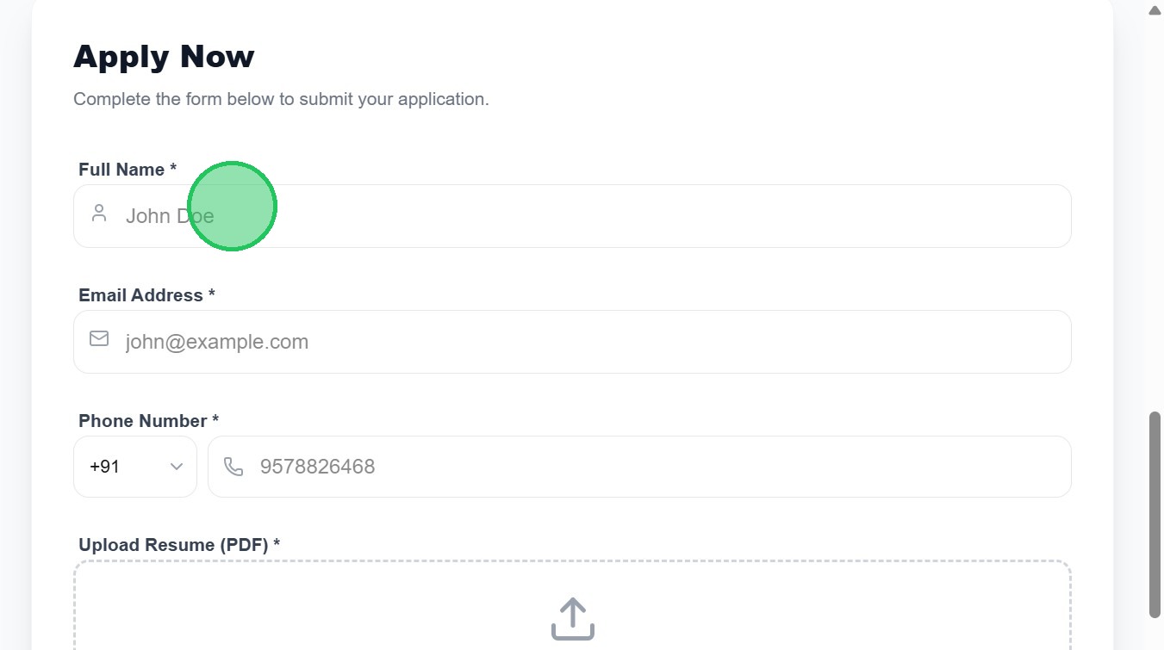Click the vertical scrollbar thumb
Screen dimensions: 1164x650
click(1155, 514)
